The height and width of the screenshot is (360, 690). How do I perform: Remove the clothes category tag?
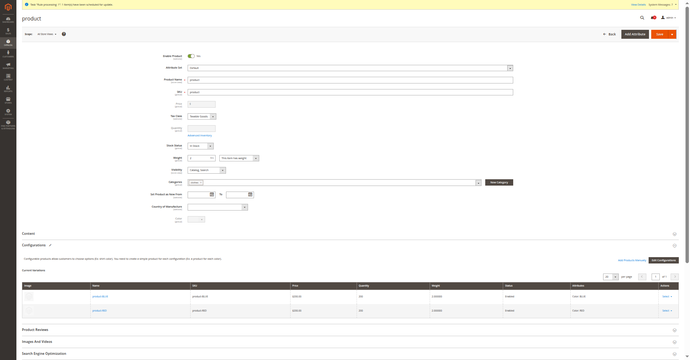201,183
